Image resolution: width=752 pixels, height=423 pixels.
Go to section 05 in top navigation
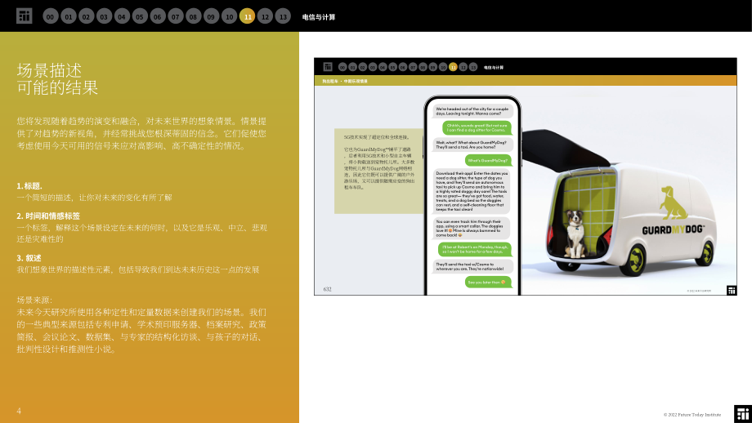point(140,16)
